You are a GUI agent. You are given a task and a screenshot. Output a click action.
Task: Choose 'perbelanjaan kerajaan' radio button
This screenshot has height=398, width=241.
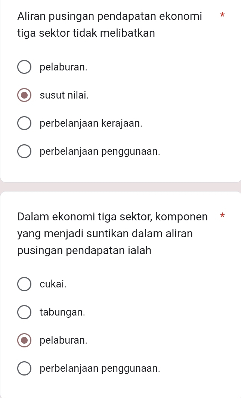(24, 123)
